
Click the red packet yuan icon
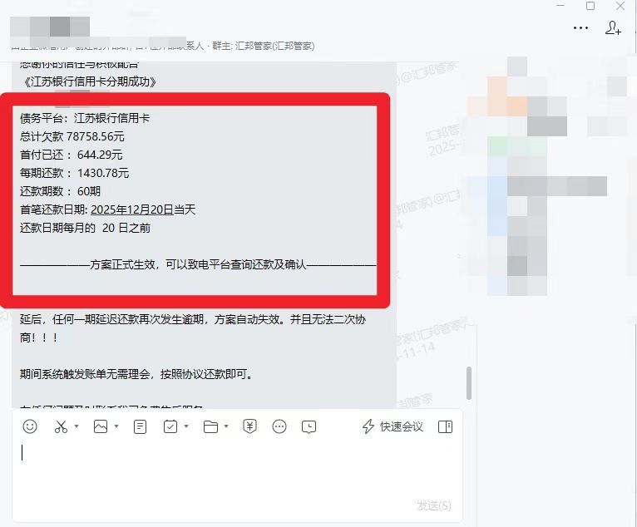tap(249, 426)
